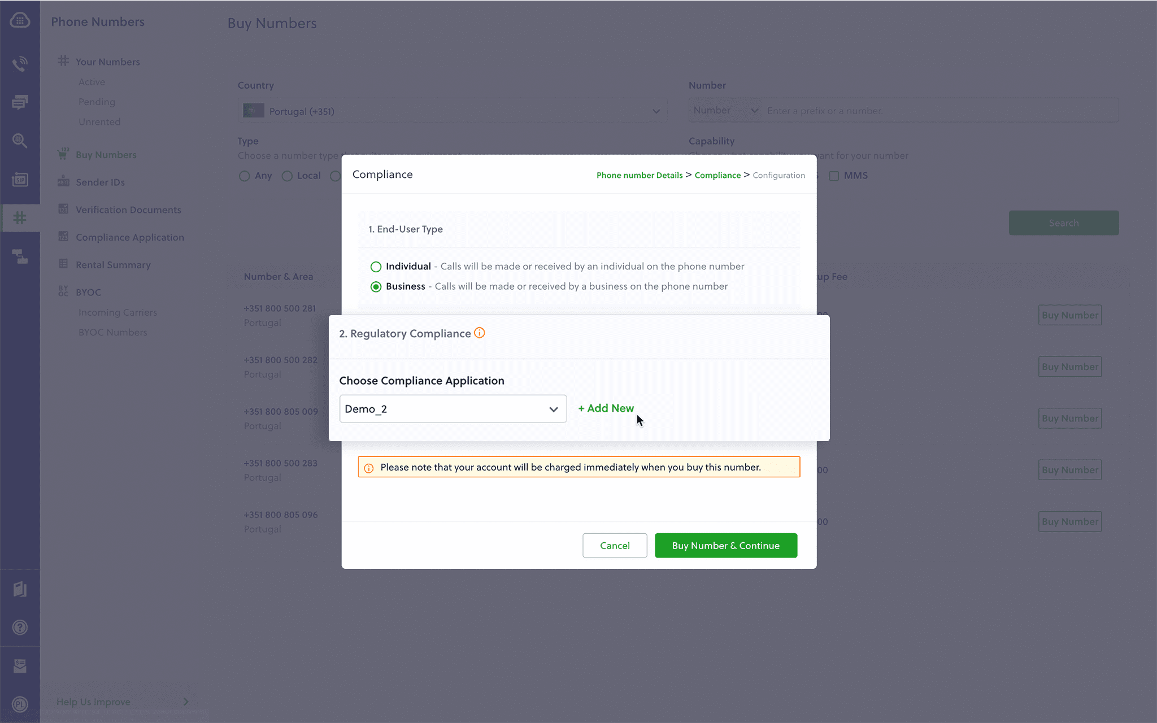Tick the MMS capability checkbox
Screen dimensions: 1157x723
[834, 176]
